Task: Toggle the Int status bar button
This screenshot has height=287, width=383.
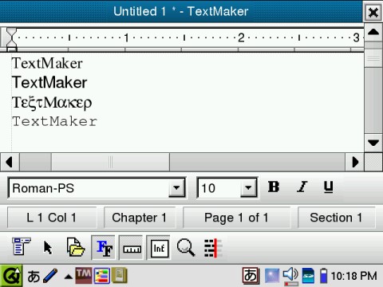Action: [x=159, y=248]
